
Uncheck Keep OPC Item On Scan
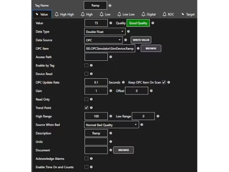[164, 82]
